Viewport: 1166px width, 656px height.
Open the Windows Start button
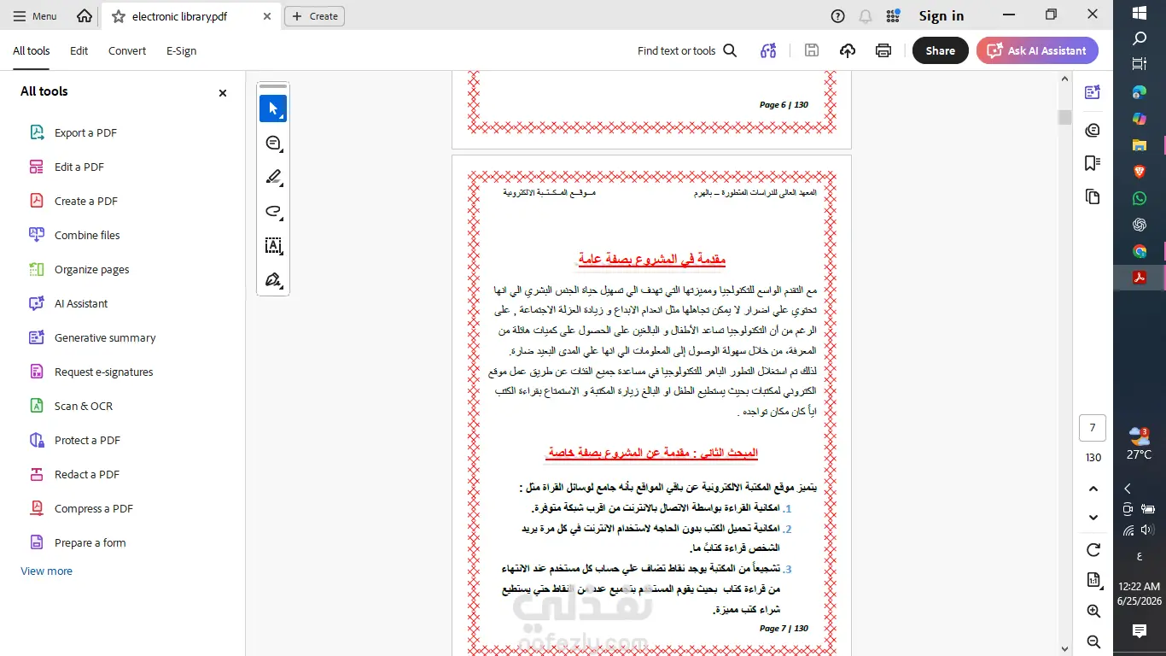[1139, 13]
